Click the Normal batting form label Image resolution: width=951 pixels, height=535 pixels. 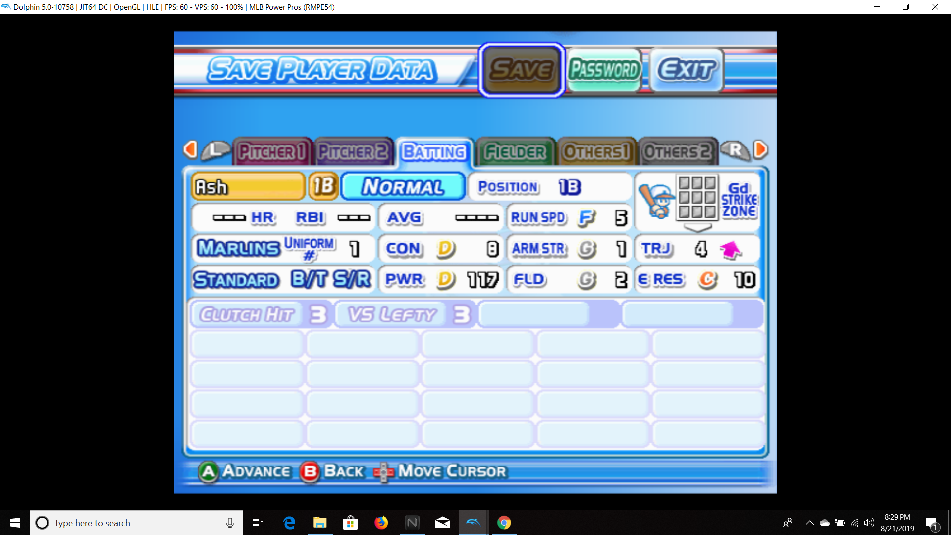(x=403, y=187)
